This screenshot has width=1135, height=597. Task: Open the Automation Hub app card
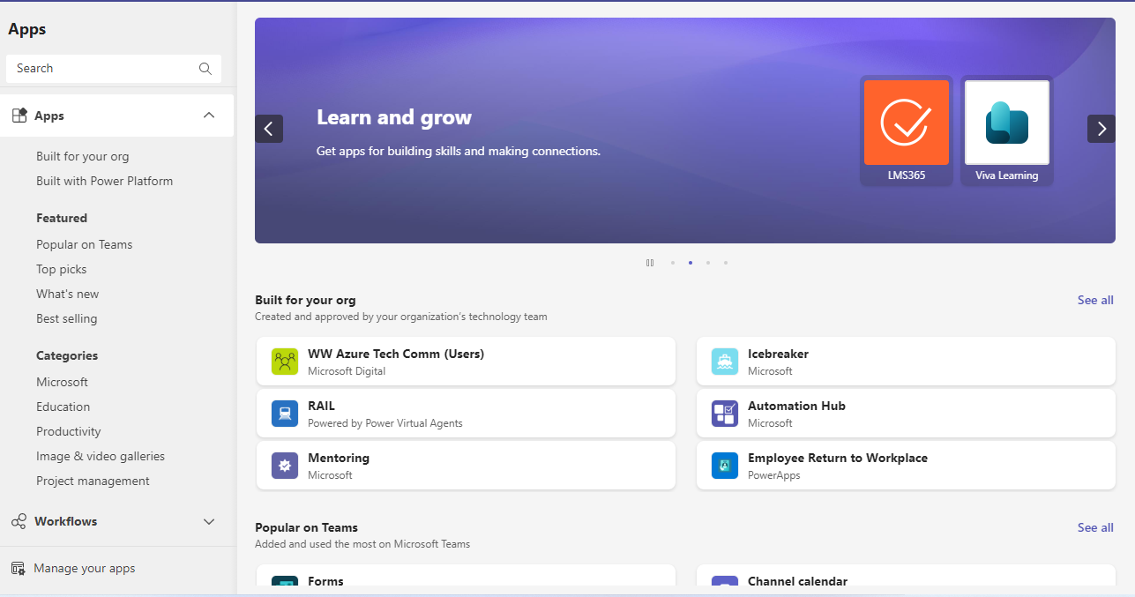pyautogui.click(x=906, y=414)
